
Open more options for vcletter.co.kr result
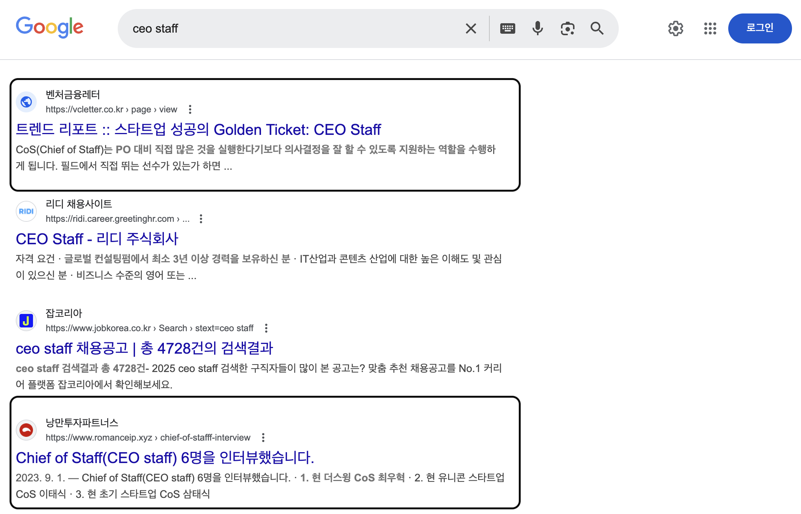(190, 109)
